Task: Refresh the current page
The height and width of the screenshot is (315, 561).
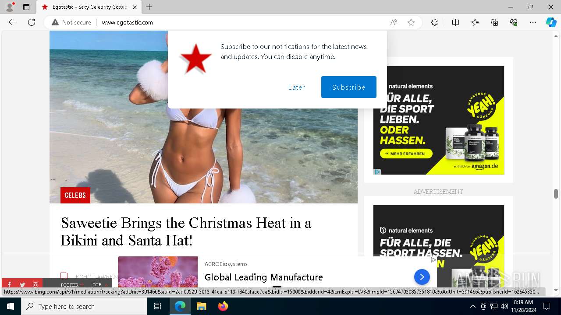Action: (x=32, y=22)
